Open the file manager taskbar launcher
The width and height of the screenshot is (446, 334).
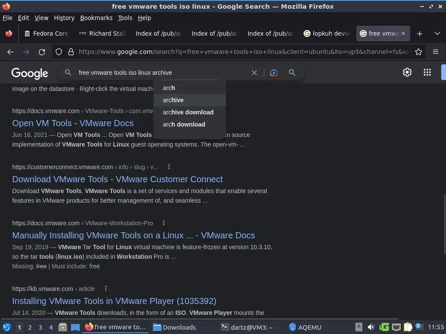(x=63, y=327)
